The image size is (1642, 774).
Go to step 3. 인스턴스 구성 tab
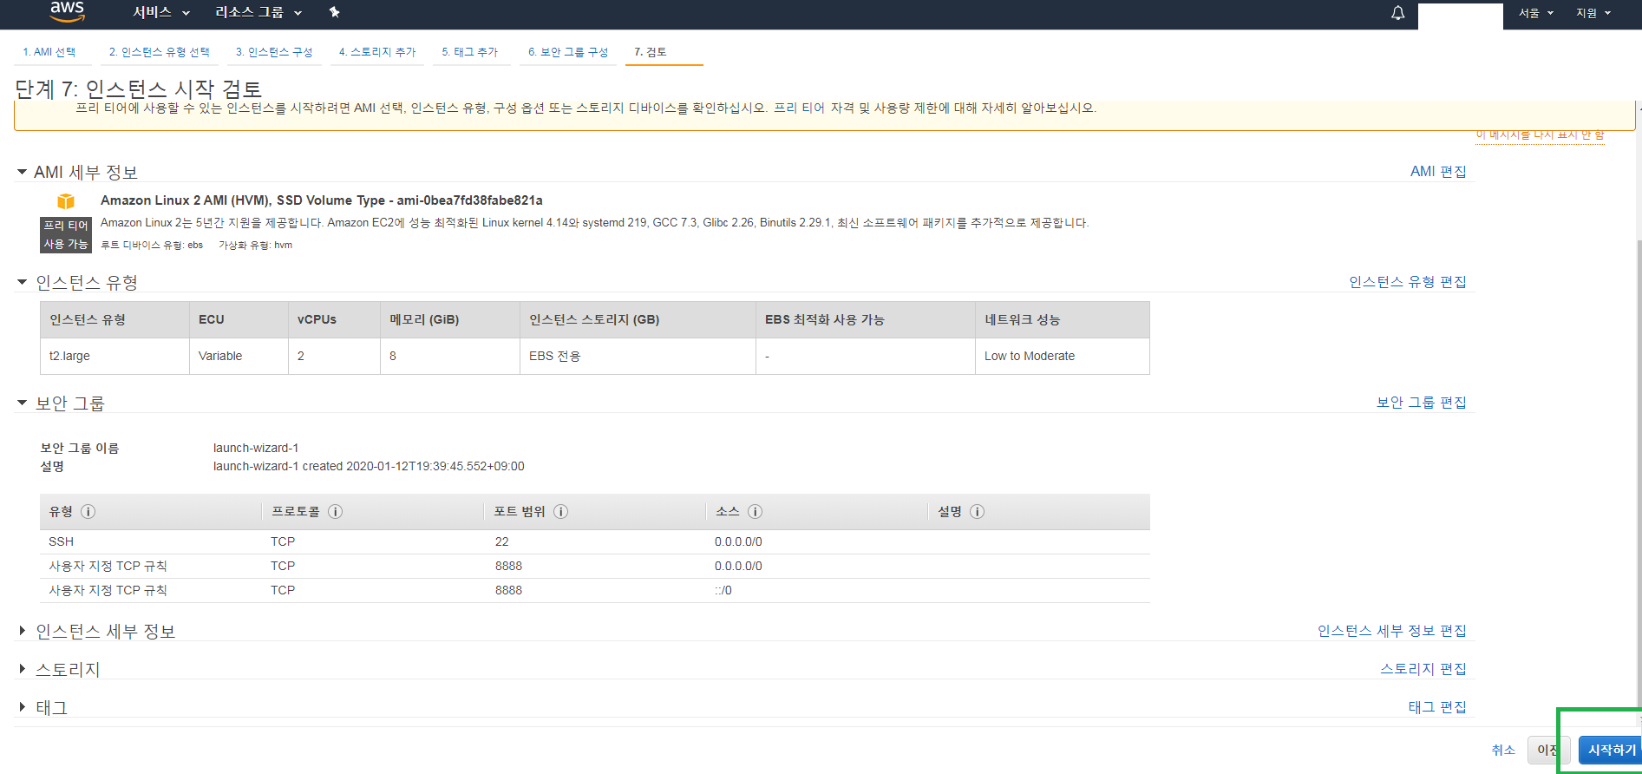tap(274, 52)
